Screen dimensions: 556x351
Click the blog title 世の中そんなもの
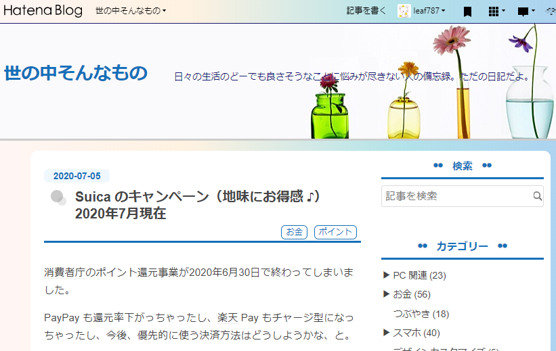76,73
